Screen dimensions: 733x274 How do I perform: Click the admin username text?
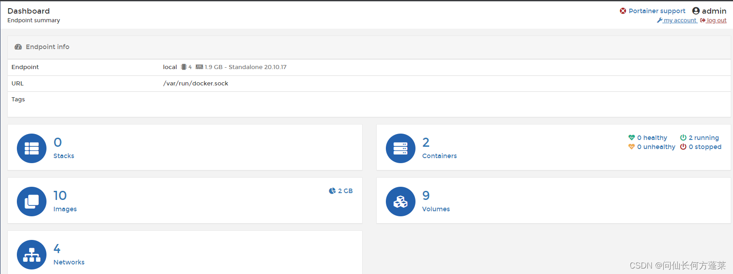click(x=714, y=11)
